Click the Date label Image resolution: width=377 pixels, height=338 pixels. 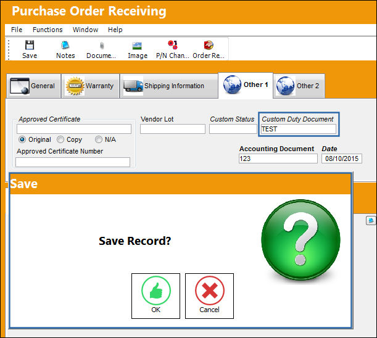tap(329, 149)
